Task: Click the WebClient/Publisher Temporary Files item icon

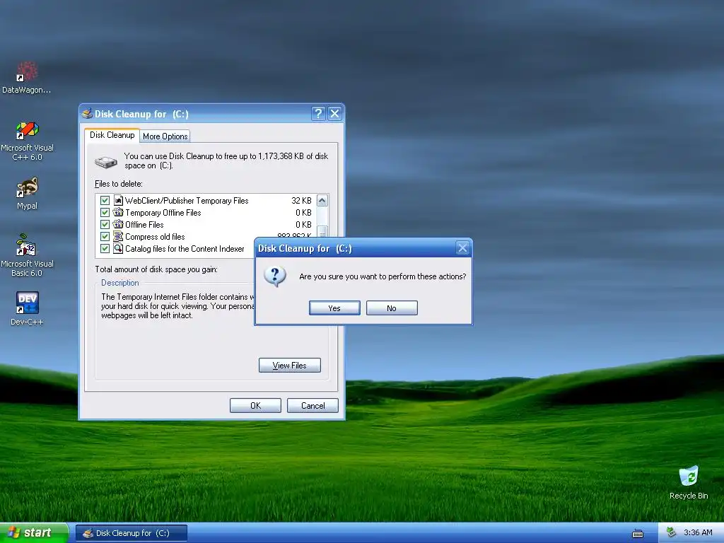Action: 118,200
